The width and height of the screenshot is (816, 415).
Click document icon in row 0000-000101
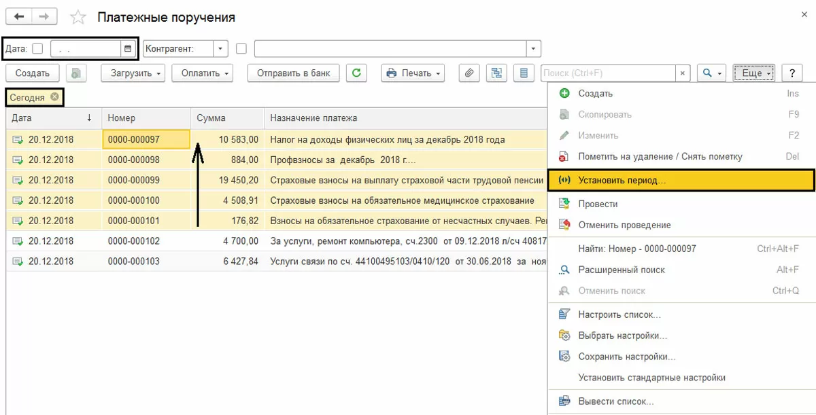[x=18, y=221]
